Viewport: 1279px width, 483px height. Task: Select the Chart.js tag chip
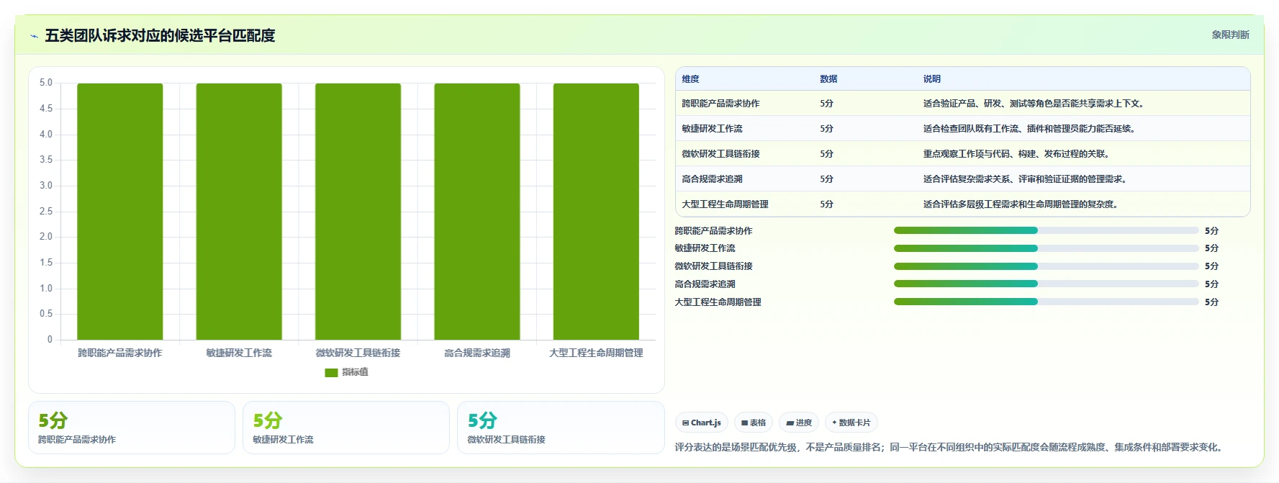point(702,423)
